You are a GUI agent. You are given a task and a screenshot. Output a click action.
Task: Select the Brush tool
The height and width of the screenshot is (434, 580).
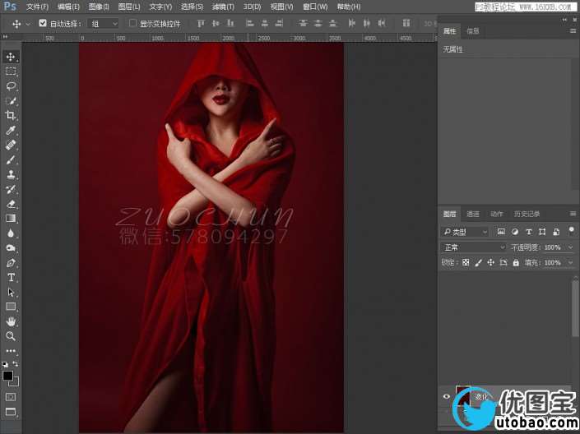click(x=11, y=159)
